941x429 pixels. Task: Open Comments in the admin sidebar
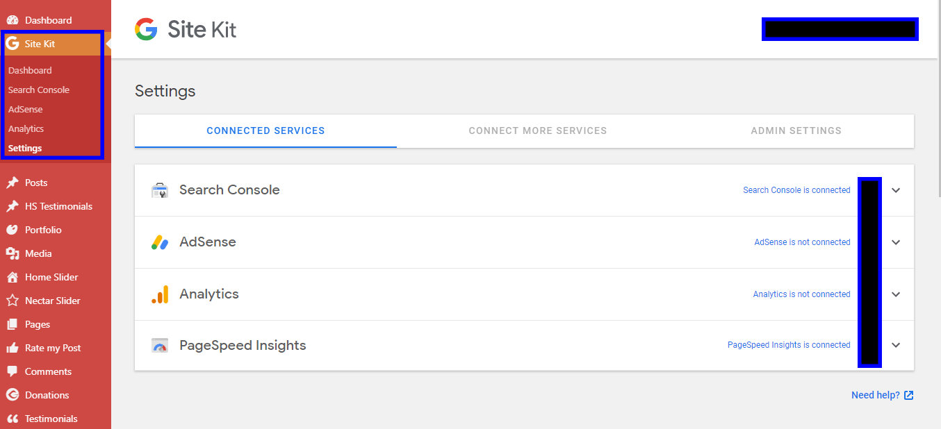(48, 372)
